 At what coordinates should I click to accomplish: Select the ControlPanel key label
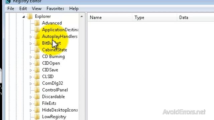point(55,90)
